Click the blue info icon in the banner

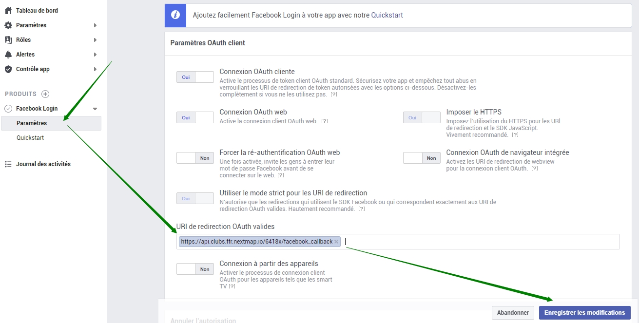pos(175,15)
